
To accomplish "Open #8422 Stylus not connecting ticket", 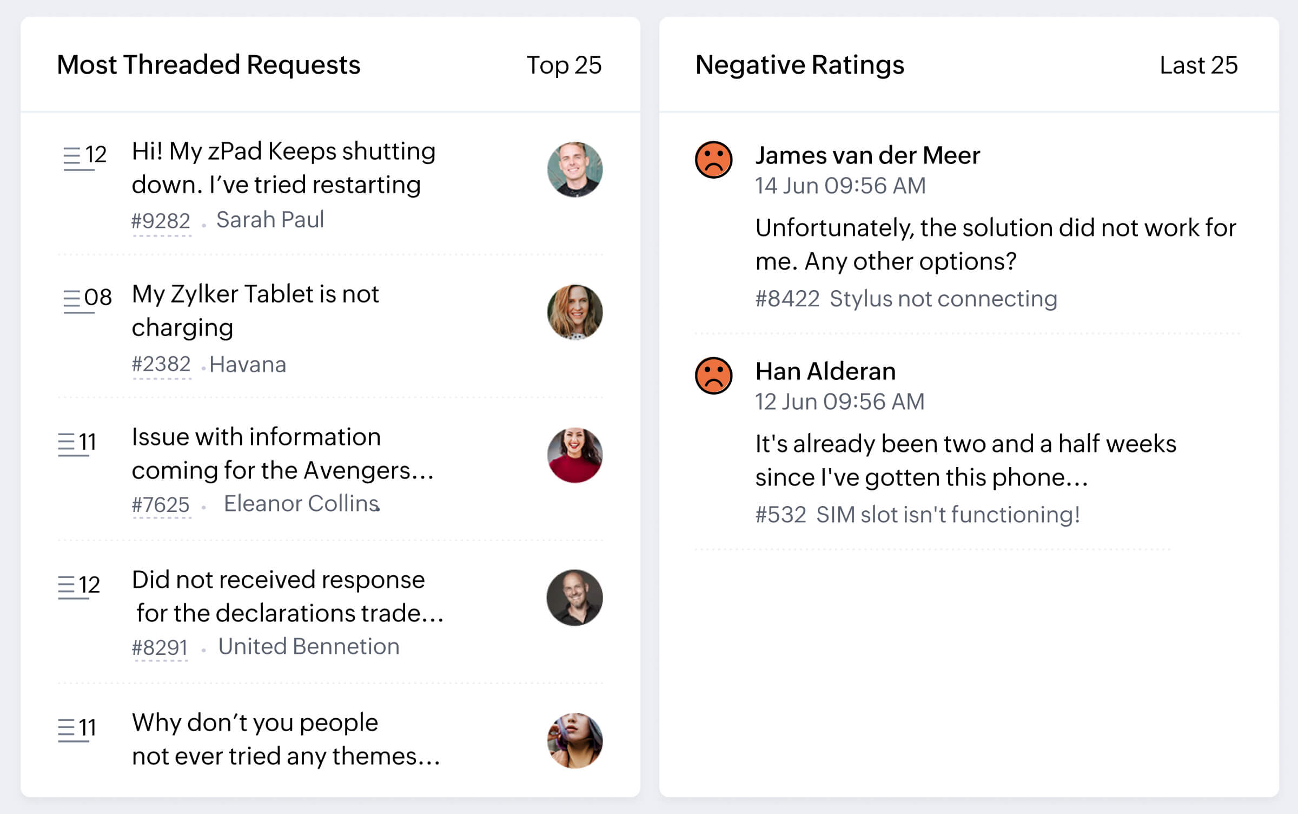I will (906, 299).
